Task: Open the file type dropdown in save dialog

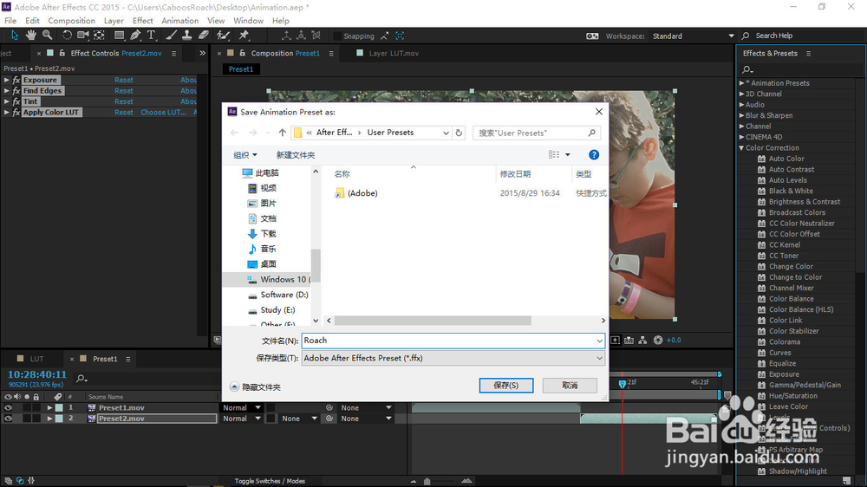Action: click(453, 358)
